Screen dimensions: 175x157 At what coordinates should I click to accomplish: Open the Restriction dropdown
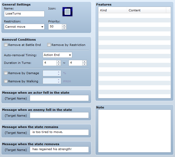[24, 27]
